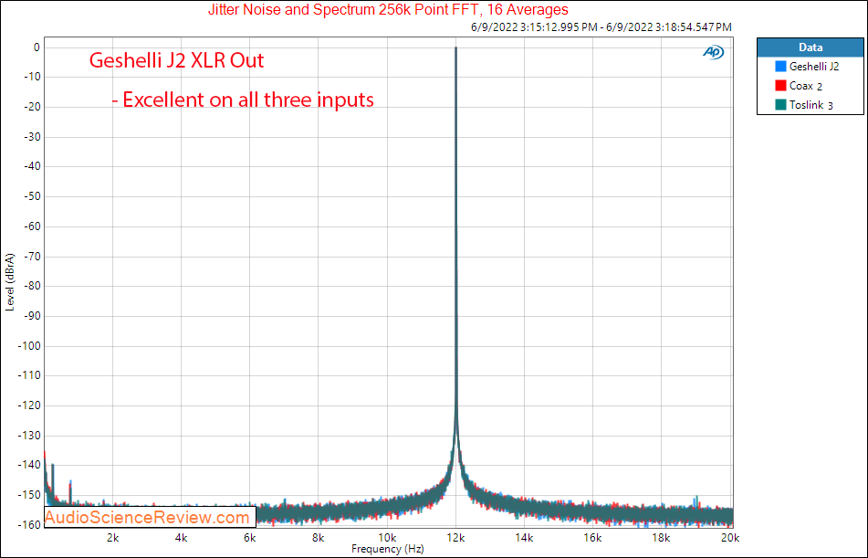
Task: Click the -60 level tick label
Action: (32, 226)
